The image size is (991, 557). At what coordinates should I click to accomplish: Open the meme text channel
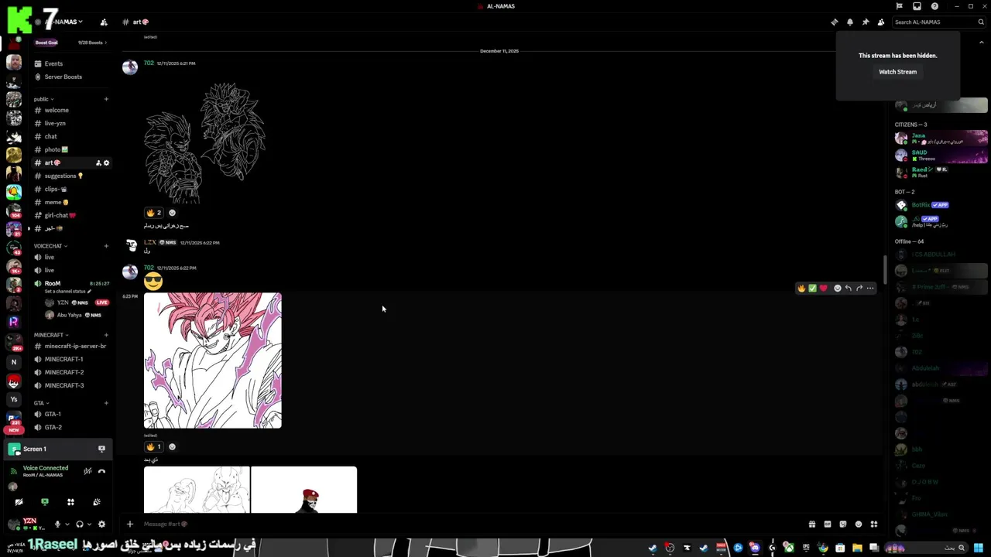(x=56, y=202)
